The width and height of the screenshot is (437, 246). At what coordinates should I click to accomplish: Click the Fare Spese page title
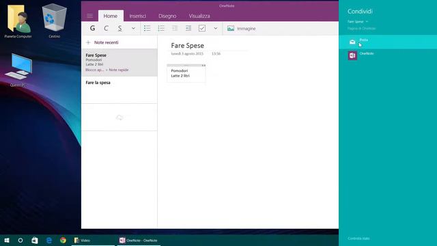coord(188,46)
